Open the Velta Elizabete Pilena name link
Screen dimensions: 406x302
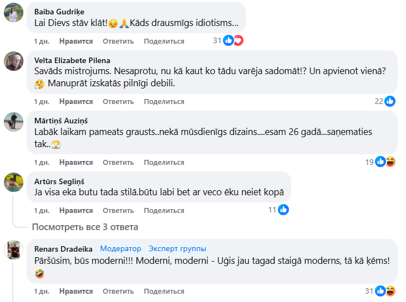(x=72, y=60)
